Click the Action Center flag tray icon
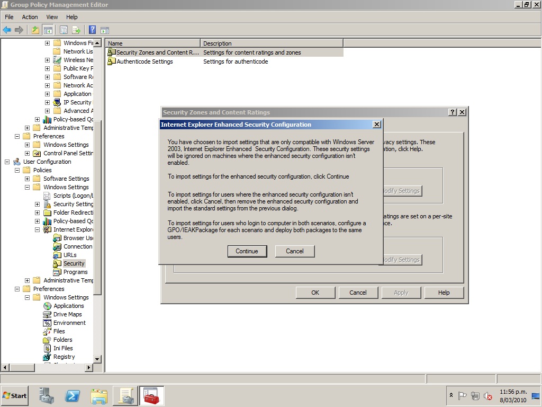This screenshot has height=407, width=542. click(462, 395)
